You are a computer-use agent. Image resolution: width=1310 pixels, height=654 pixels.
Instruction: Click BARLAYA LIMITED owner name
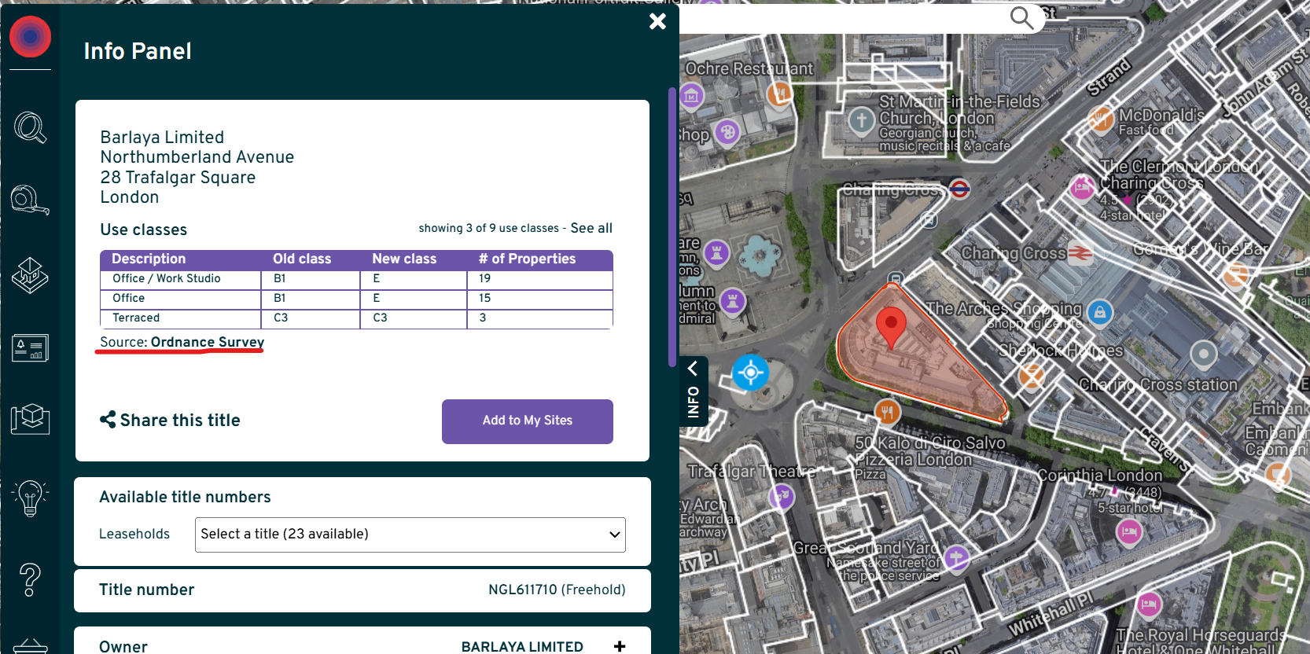point(522,646)
